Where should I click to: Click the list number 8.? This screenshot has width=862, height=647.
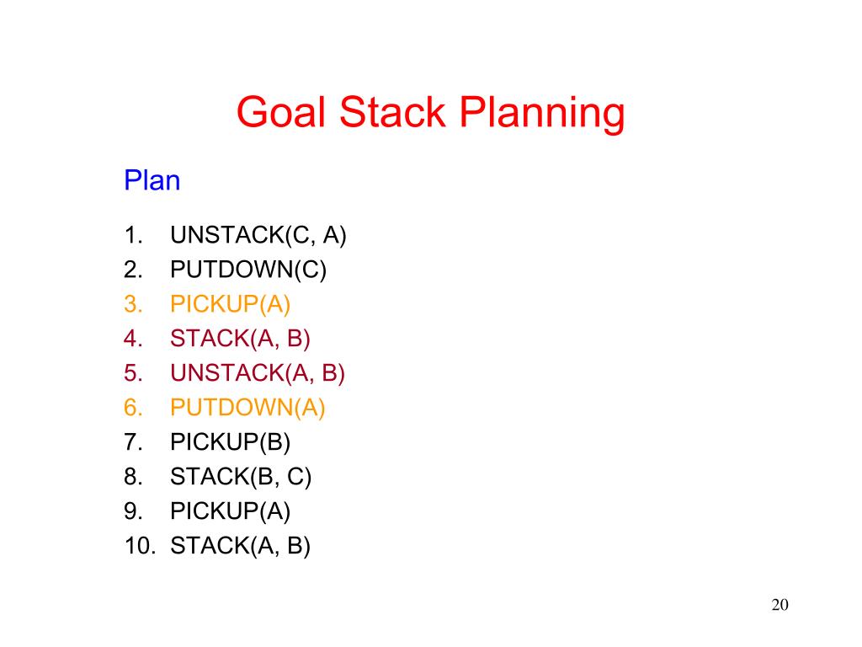click(x=133, y=477)
